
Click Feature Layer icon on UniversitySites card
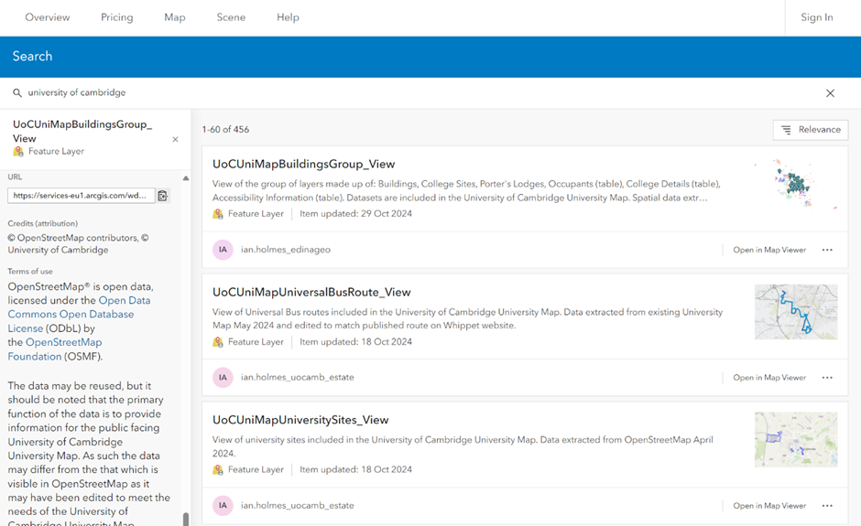click(218, 469)
